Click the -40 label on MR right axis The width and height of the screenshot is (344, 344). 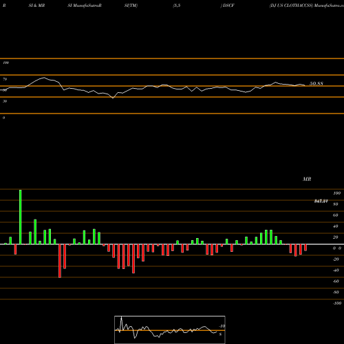pos(336,270)
